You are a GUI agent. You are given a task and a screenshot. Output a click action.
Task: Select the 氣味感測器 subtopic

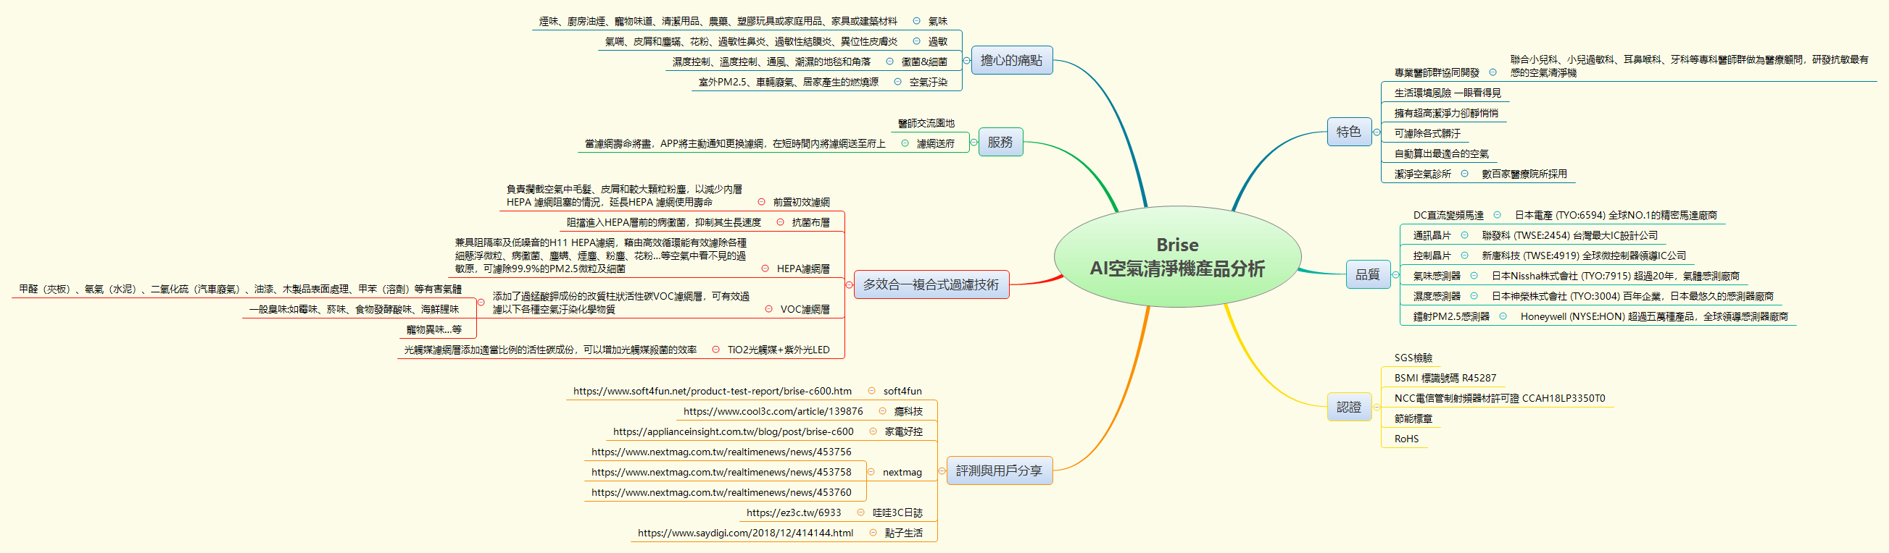[1437, 276]
